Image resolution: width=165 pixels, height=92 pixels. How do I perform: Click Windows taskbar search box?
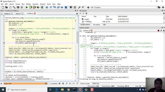(x=26, y=90)
